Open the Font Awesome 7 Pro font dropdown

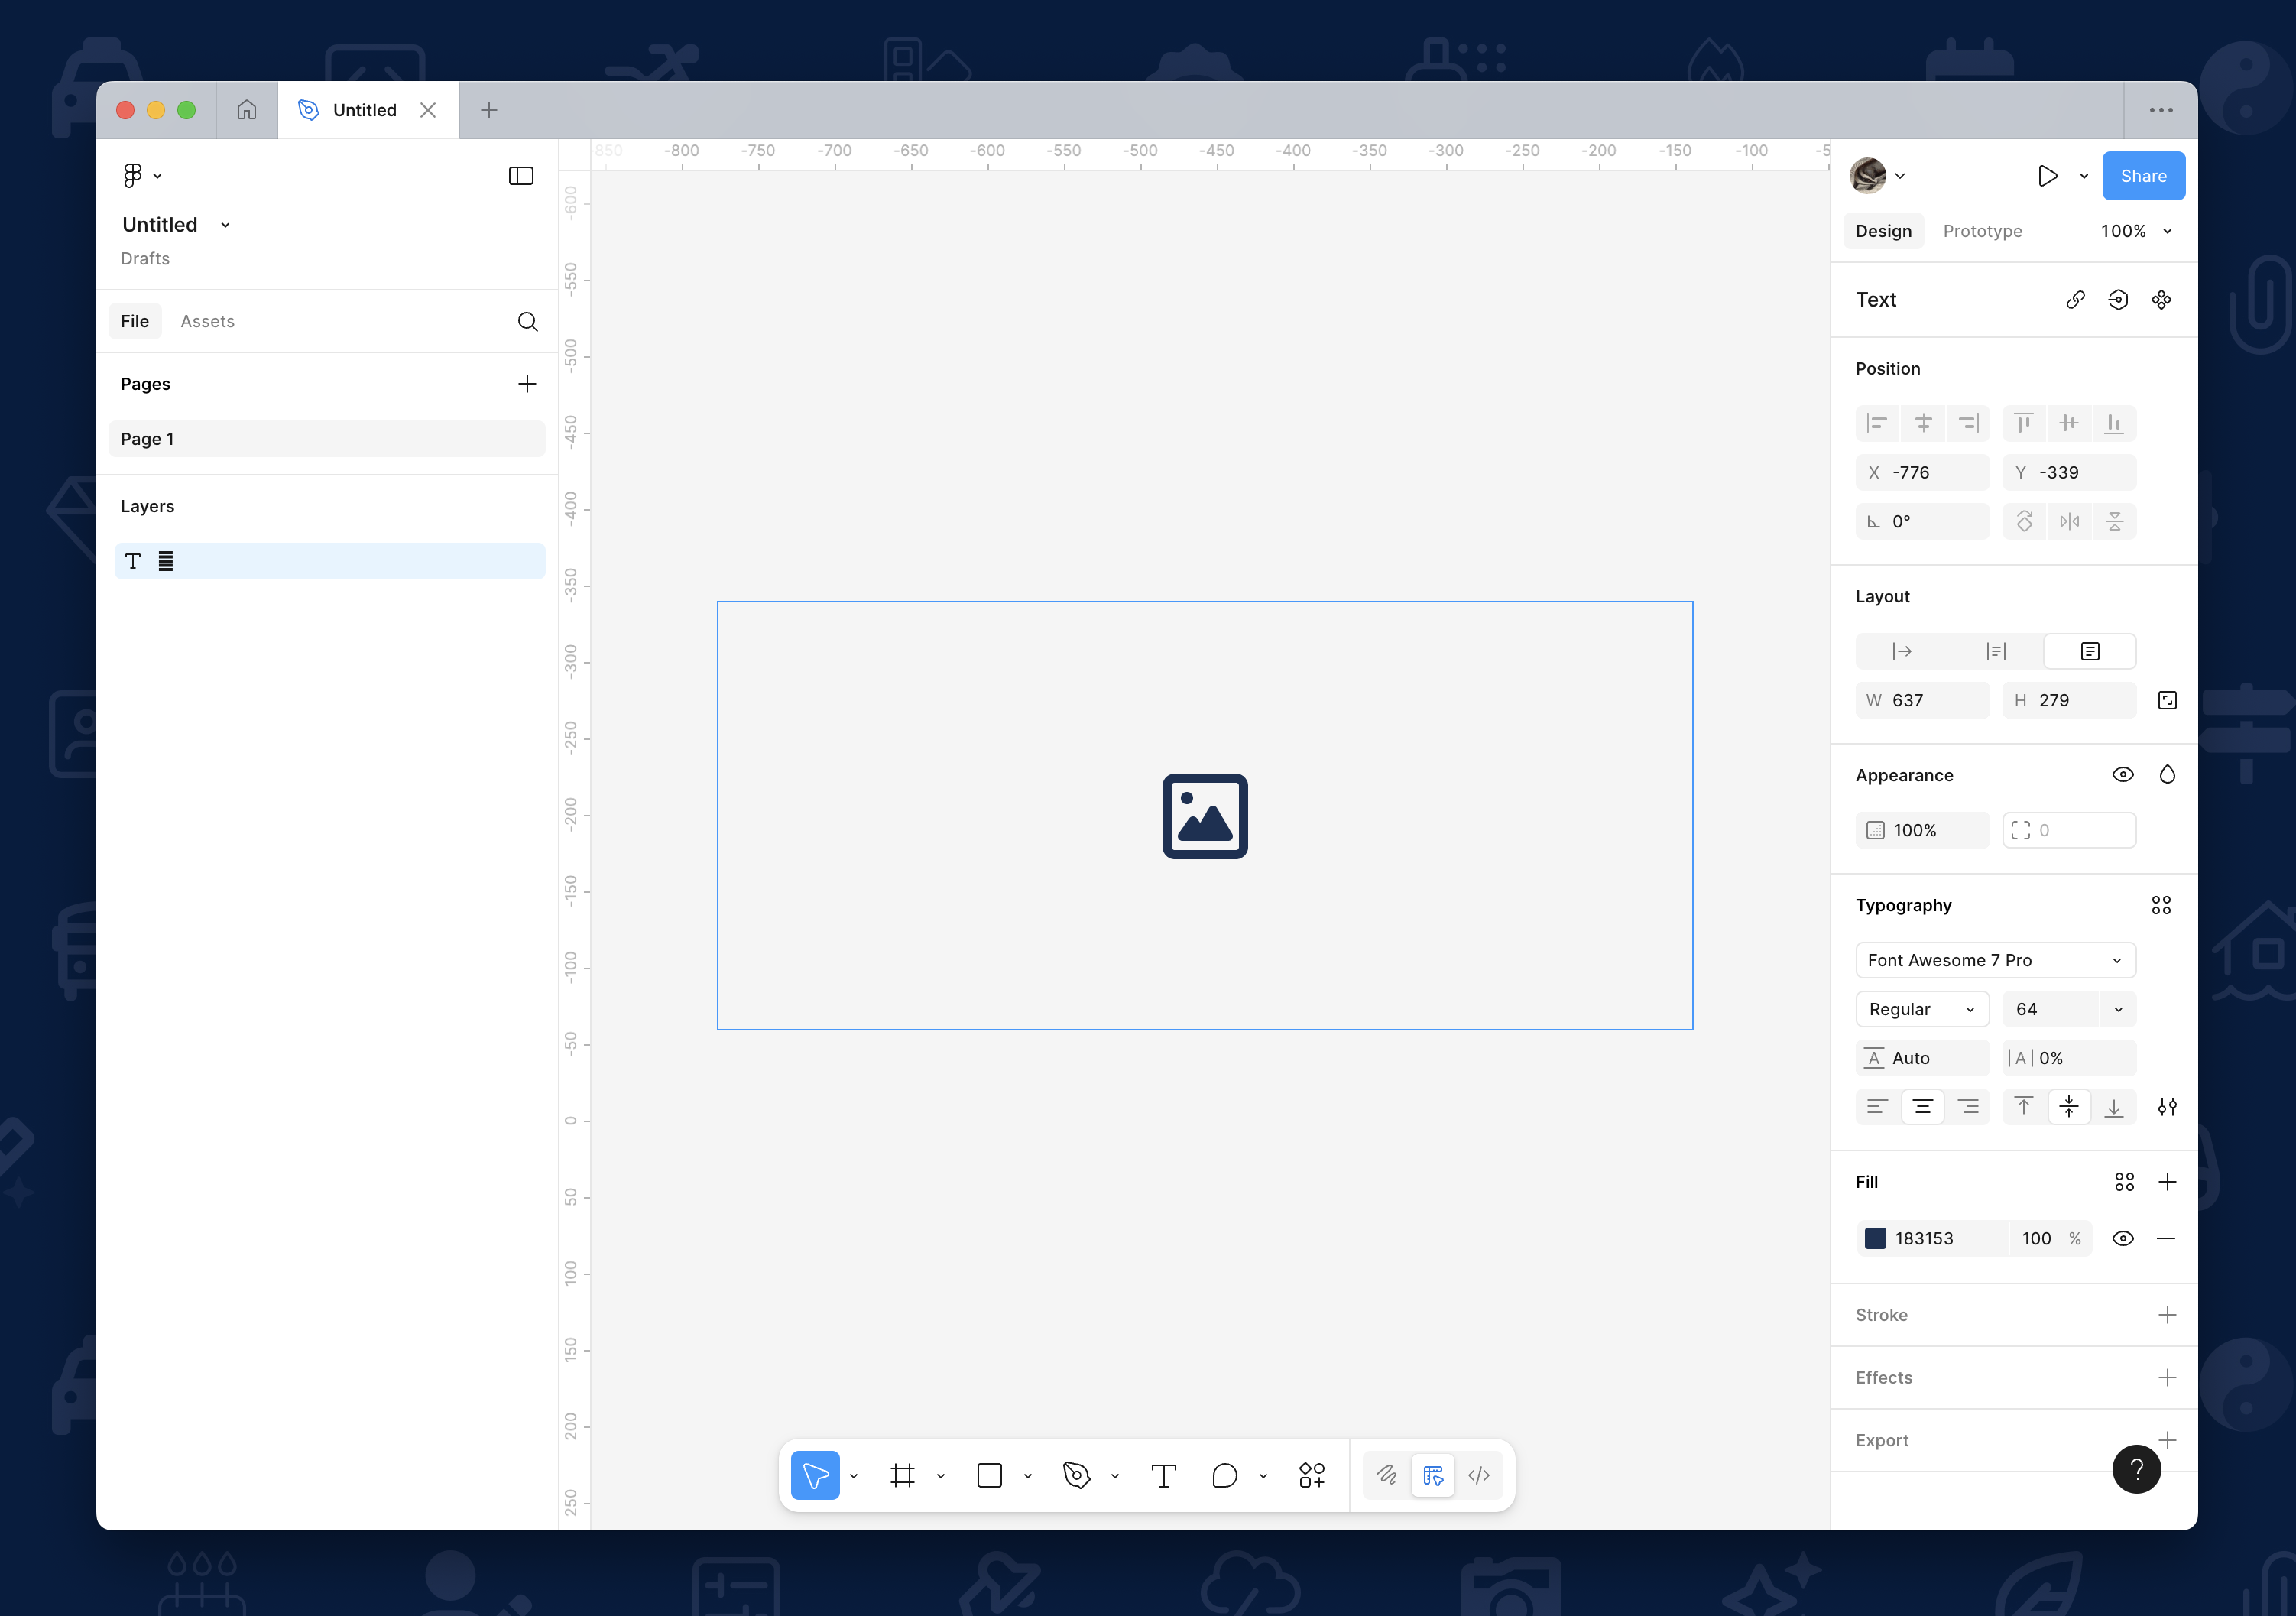[1995, 960]
